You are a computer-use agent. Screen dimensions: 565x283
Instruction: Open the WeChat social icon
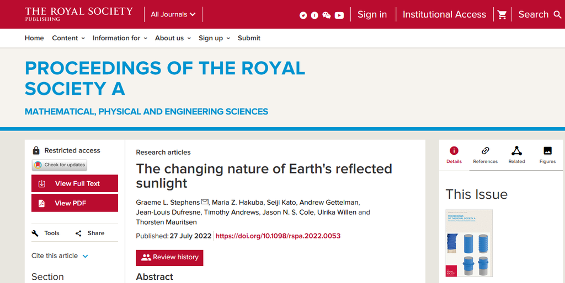327,15
